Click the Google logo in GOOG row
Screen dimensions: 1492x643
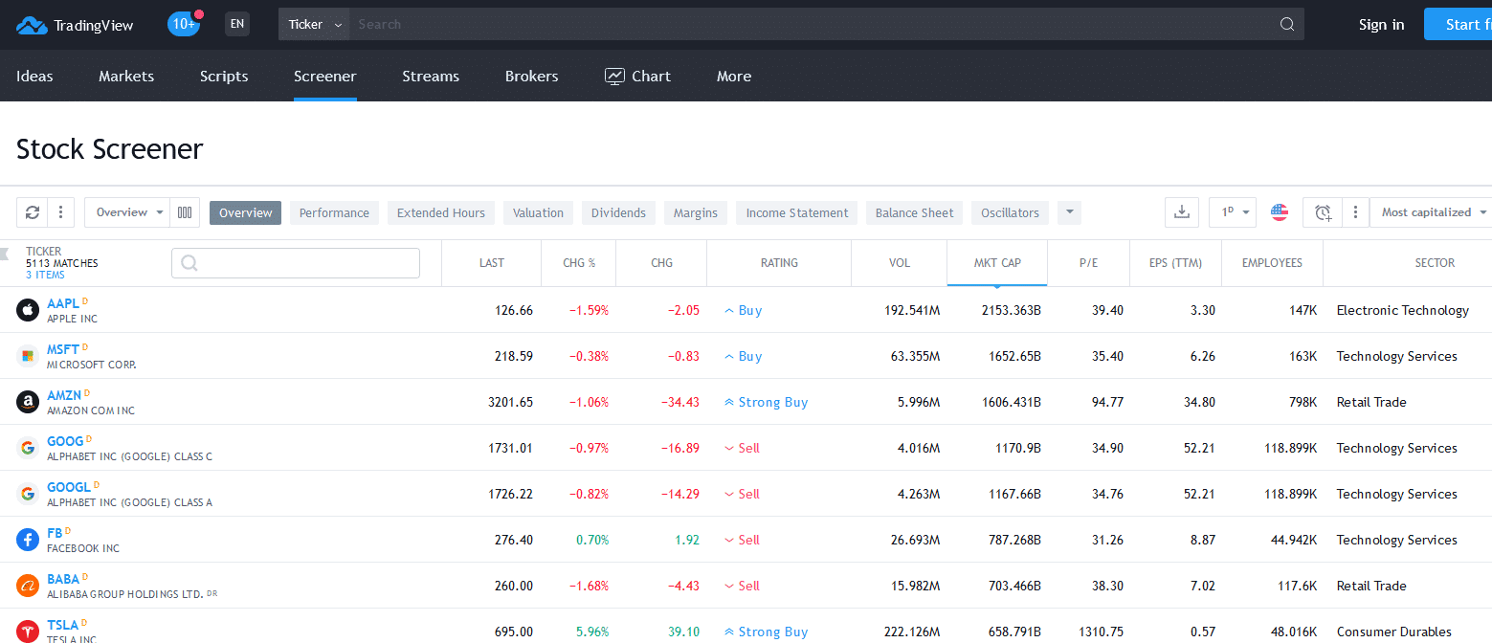tap(28, 448)
